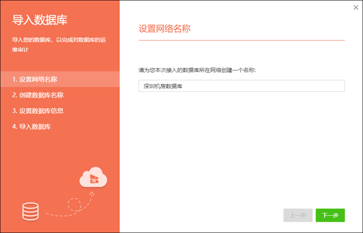Click the red badge inside the cloud icon

click(94, 179)
